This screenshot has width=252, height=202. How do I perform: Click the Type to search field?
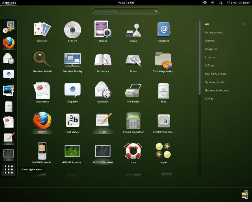pyautogui.click(x=126, y=11)
